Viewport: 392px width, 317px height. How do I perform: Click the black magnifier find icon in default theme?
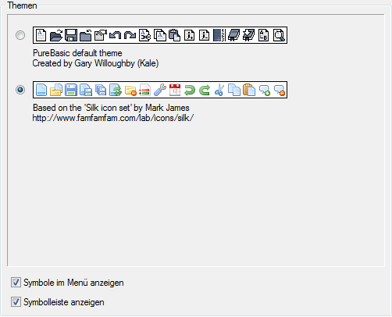click(279, 35)
